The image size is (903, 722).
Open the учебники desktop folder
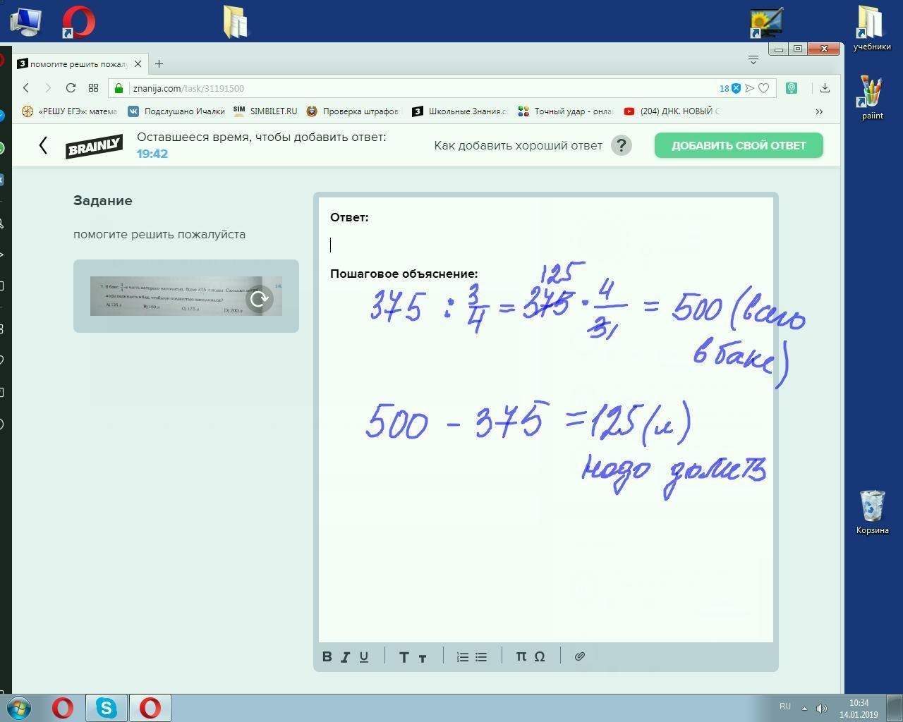click(x=872, y=28)
